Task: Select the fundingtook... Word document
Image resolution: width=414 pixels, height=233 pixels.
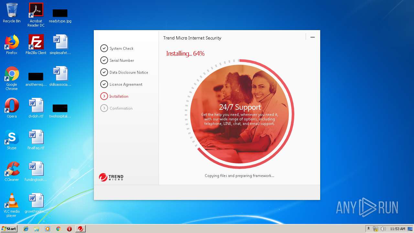Action: [36, 172]
